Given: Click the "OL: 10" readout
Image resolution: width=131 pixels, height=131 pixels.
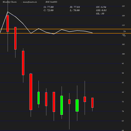Looking at the screenshot, I should click(x=100, y=14).
